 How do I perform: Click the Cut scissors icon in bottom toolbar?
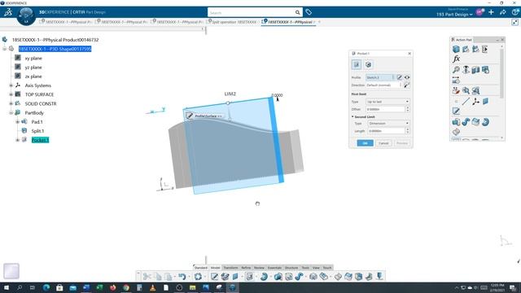click(x=147, y=277)
